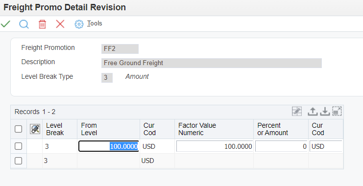Open the Tools menu
The image size is (363, 186).
tap(95, 23)
